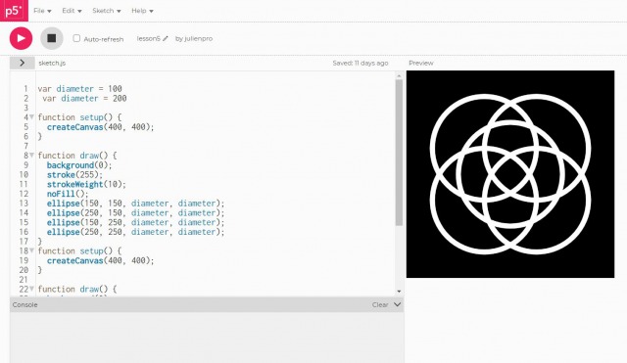Click the scrollbar down arrow in the editor
Screen dimensions: 627x363
point(399,292)
